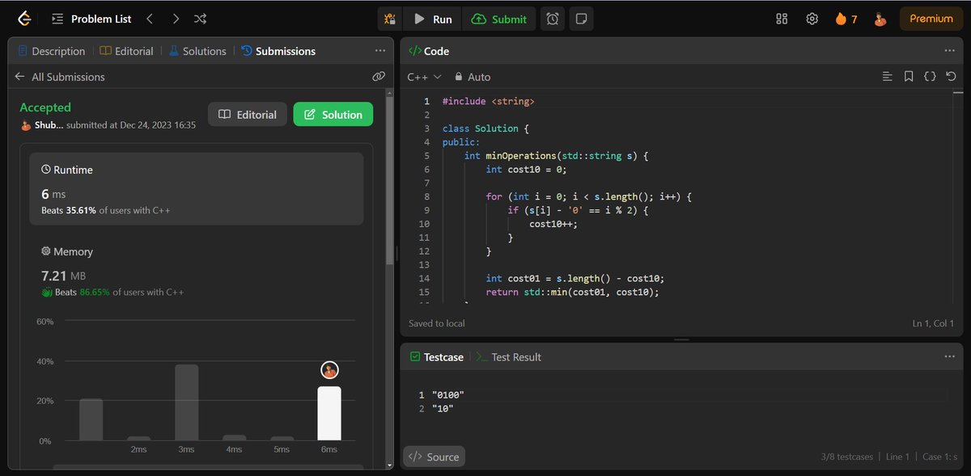
Task: Click the format code icon
Action: (x=888, y=77)
